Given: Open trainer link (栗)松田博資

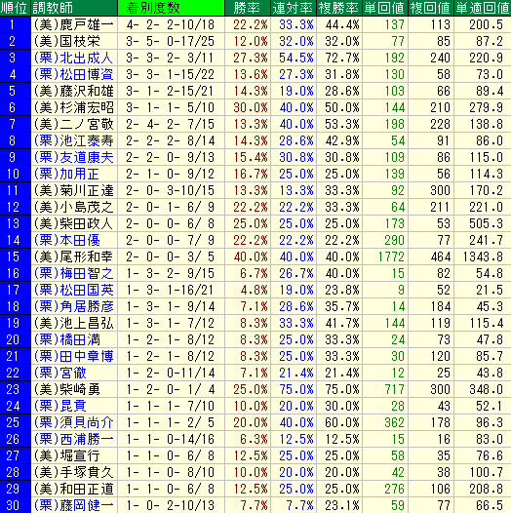Looking at the screenshot, I should click(x=73, y=74).
